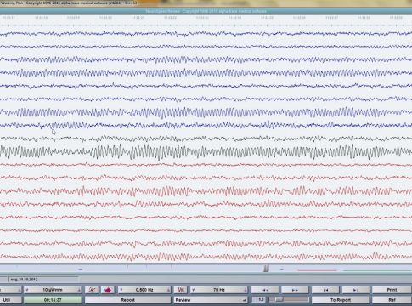Image resolution: width=412 pixels, height=306 pixels.
Task: Click the To Report button
Action: point(341,300)
